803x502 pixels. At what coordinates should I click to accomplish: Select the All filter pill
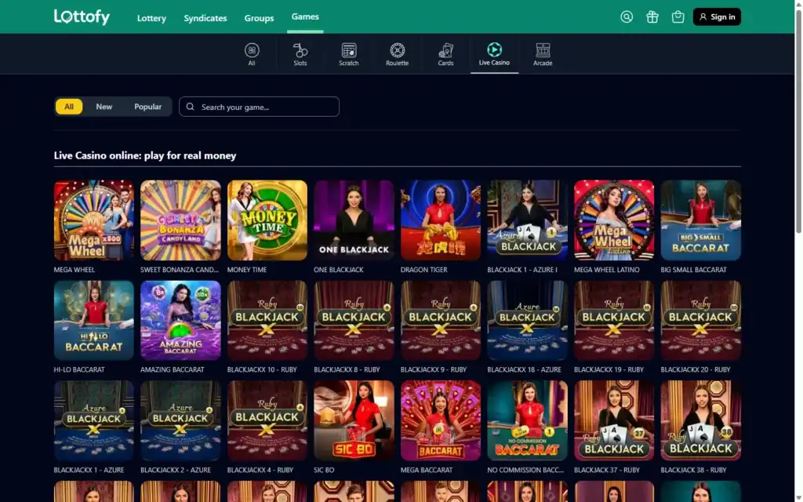coord(69,107)
